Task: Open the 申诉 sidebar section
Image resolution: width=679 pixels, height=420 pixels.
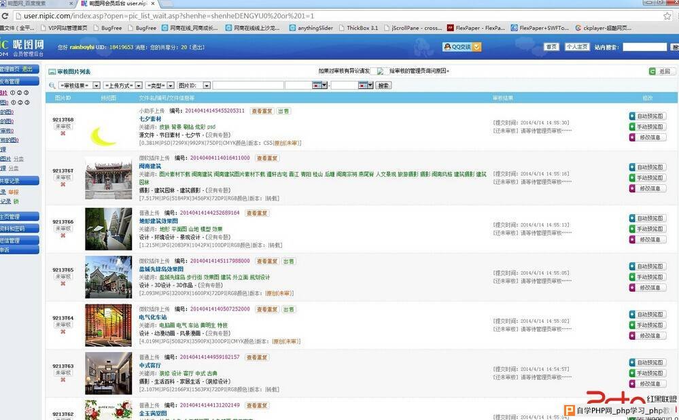Action: [19, 250]
